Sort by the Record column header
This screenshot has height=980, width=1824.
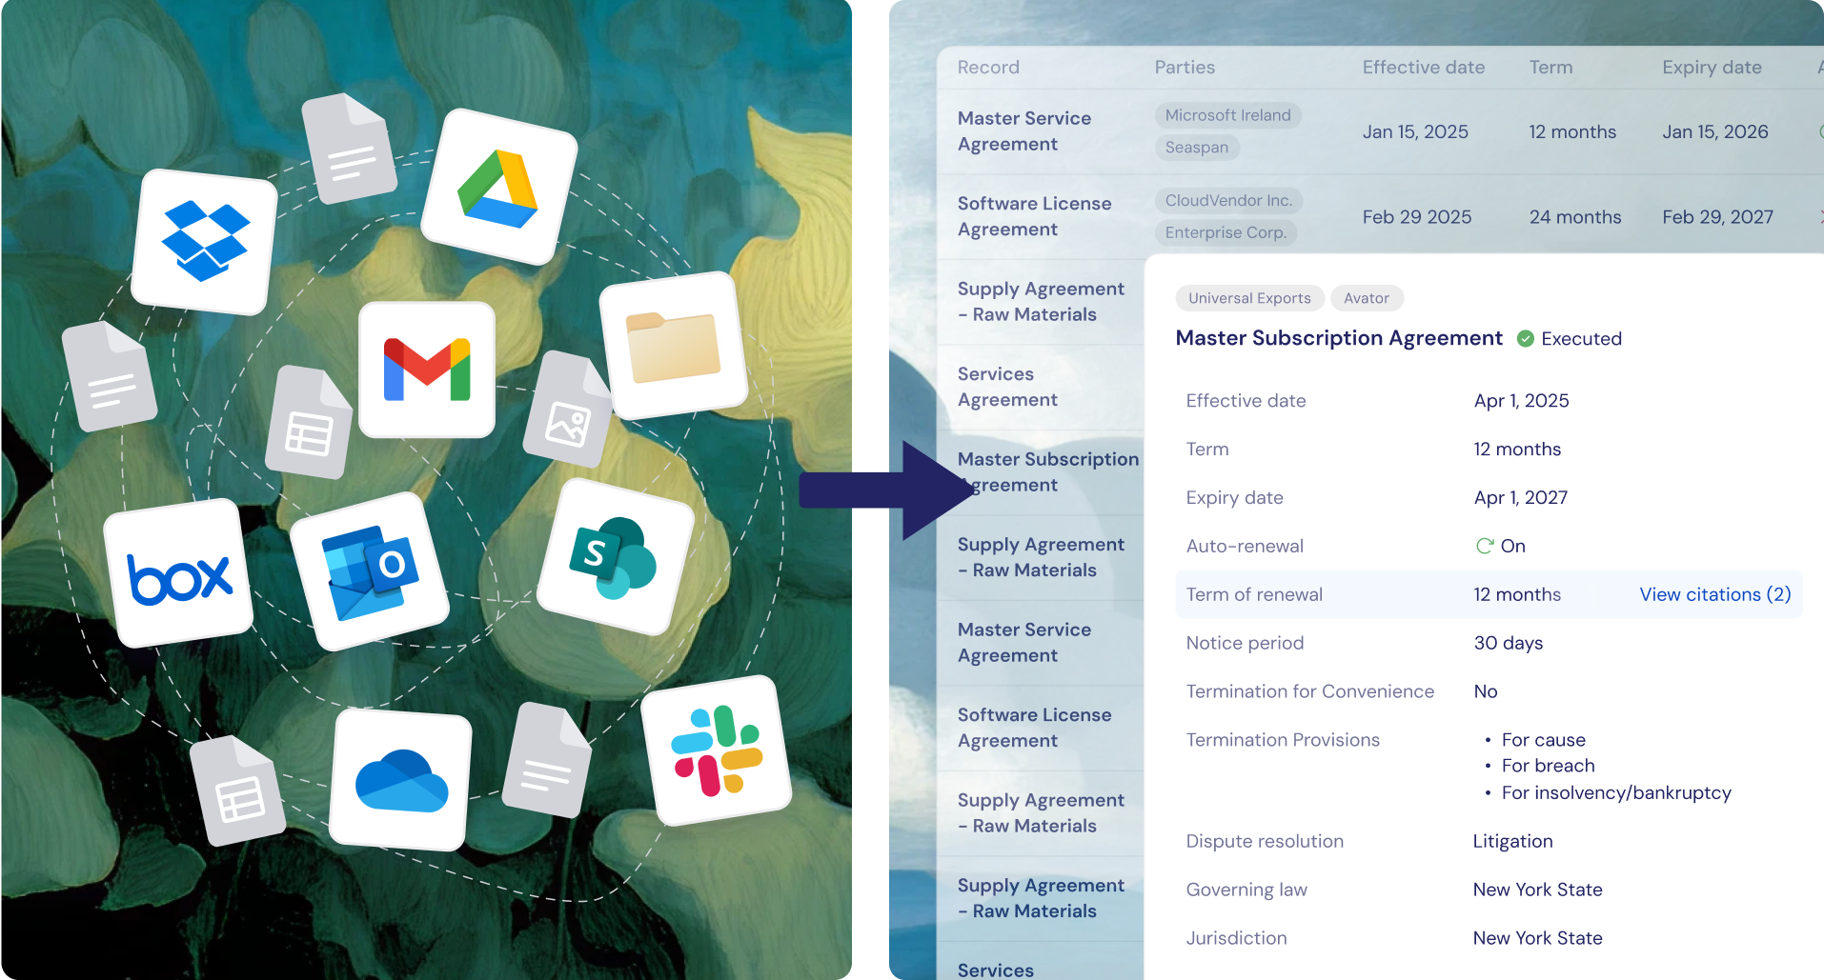(x=988, y=68)
